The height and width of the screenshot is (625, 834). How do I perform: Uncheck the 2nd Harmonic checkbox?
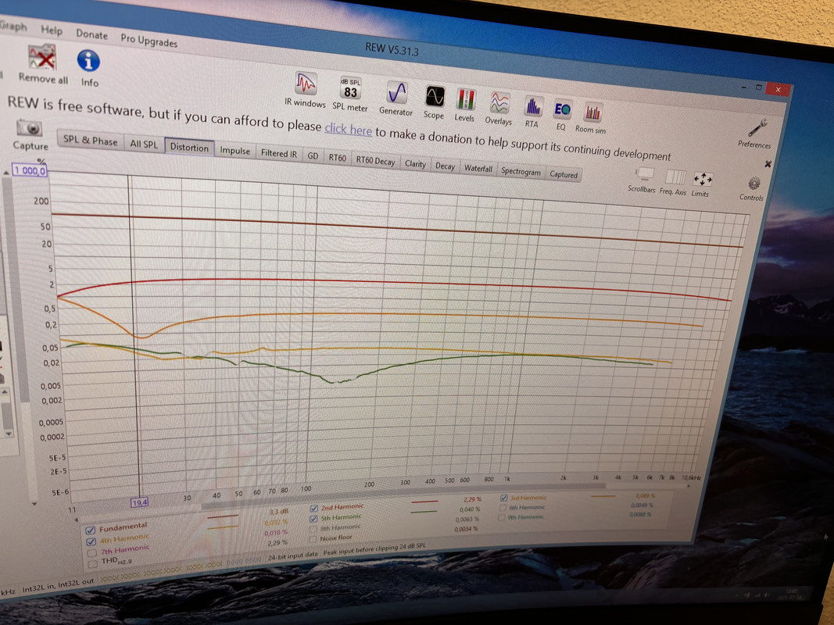click(313, 509)
